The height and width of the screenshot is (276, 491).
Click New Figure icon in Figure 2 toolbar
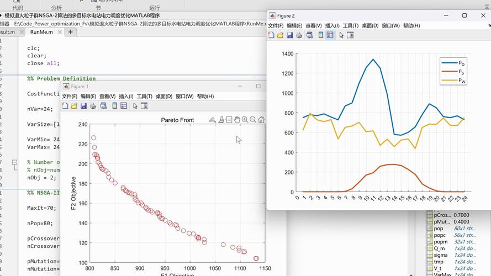click(271, 35)
